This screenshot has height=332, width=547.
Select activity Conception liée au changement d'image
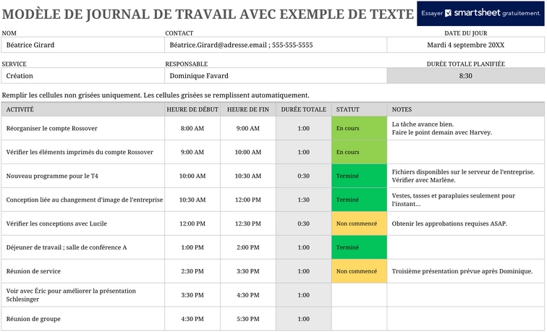click(82, 200)
